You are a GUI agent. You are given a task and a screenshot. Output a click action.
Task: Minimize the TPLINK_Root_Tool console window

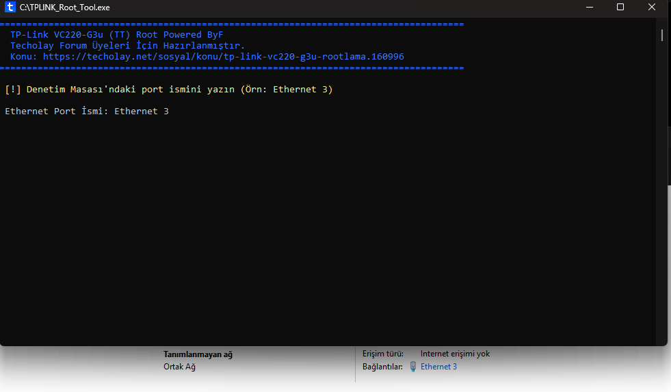click(590, 8)
